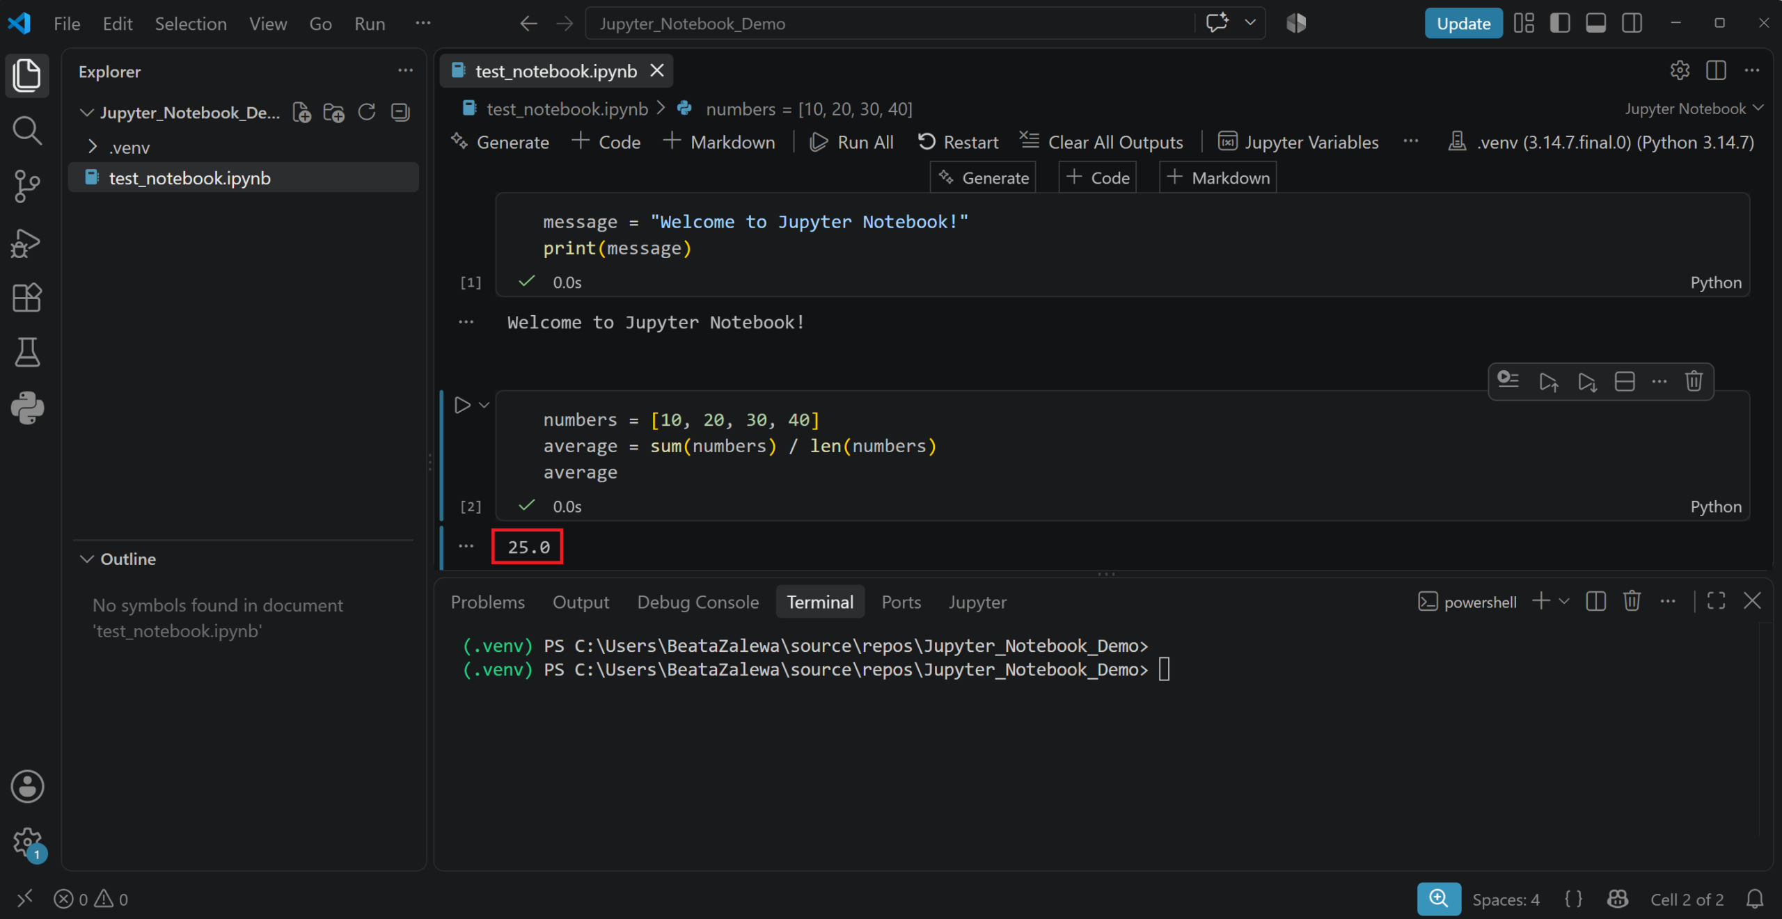Run the numbers cell with play icon
The width and height of the screenshot is (1782, 919).
click(462, 405)
